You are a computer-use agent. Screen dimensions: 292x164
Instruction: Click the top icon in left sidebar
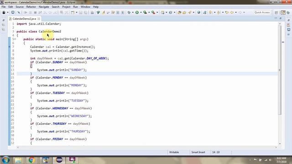click(x=4, y=20)
